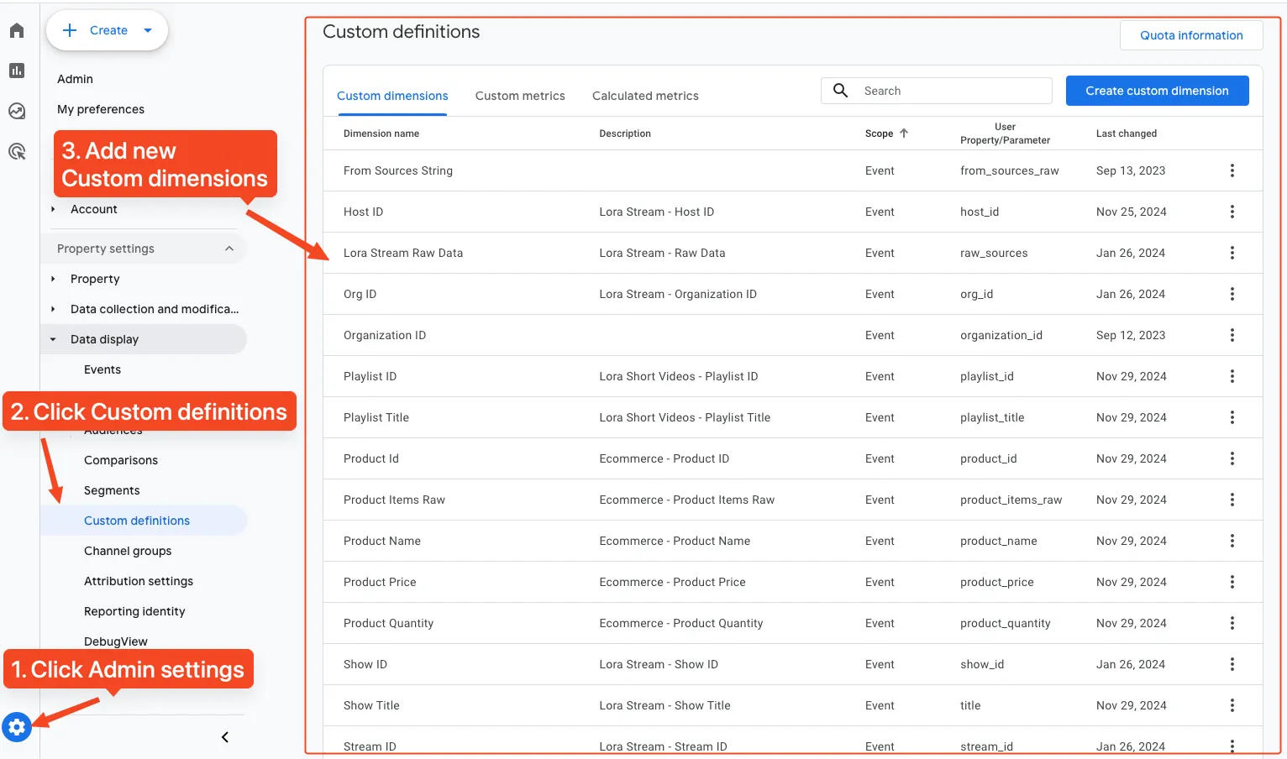This screenshot has height=759, width=1287.
Task: Click Quota information button
Action: coord(1191,35)
